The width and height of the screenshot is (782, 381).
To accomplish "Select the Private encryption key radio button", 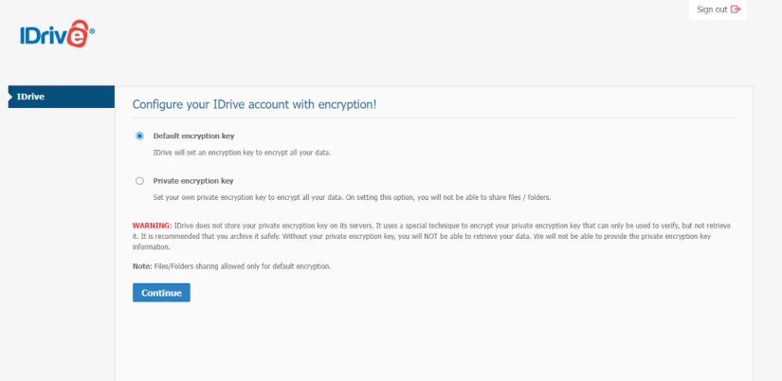I will coord(140,180).
